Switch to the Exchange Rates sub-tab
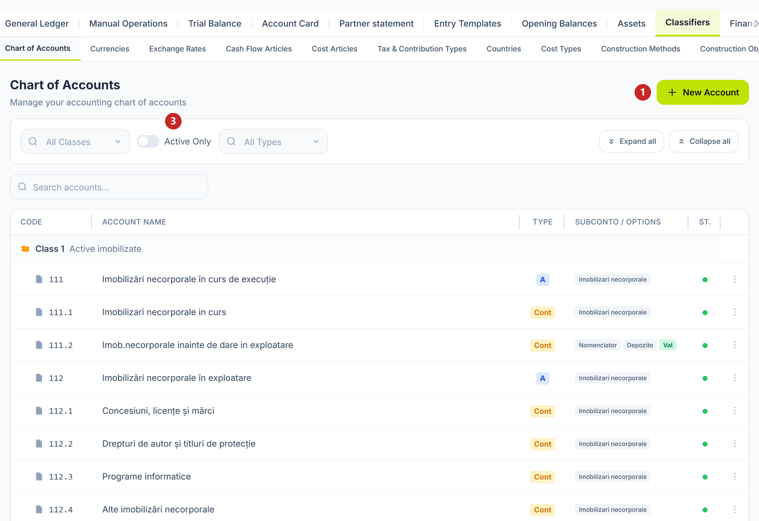 (x=178, y=49)
